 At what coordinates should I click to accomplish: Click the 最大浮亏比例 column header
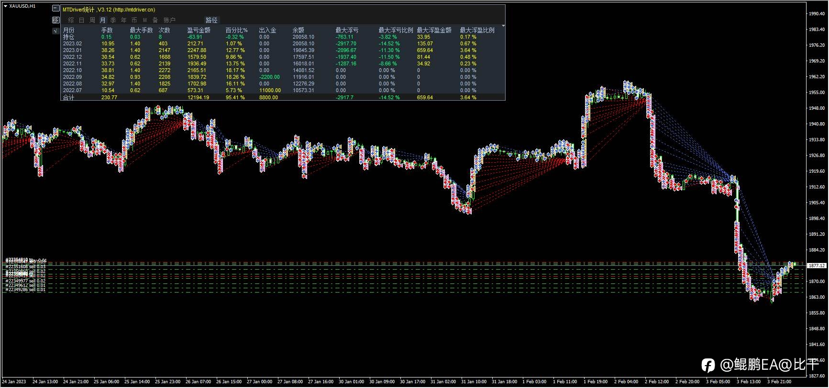coord(396,30)
